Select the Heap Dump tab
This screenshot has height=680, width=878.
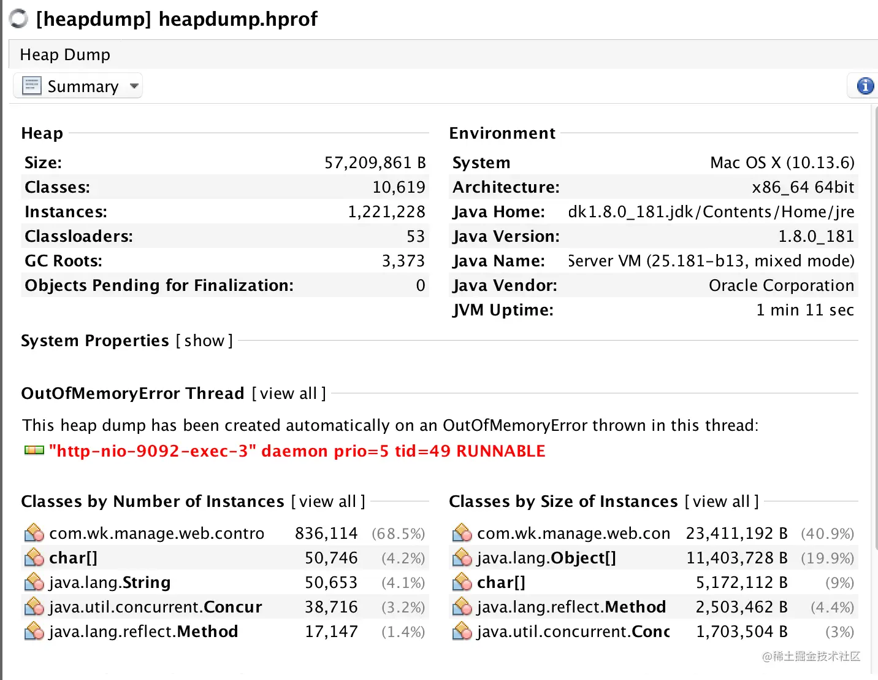pos(65,55)
